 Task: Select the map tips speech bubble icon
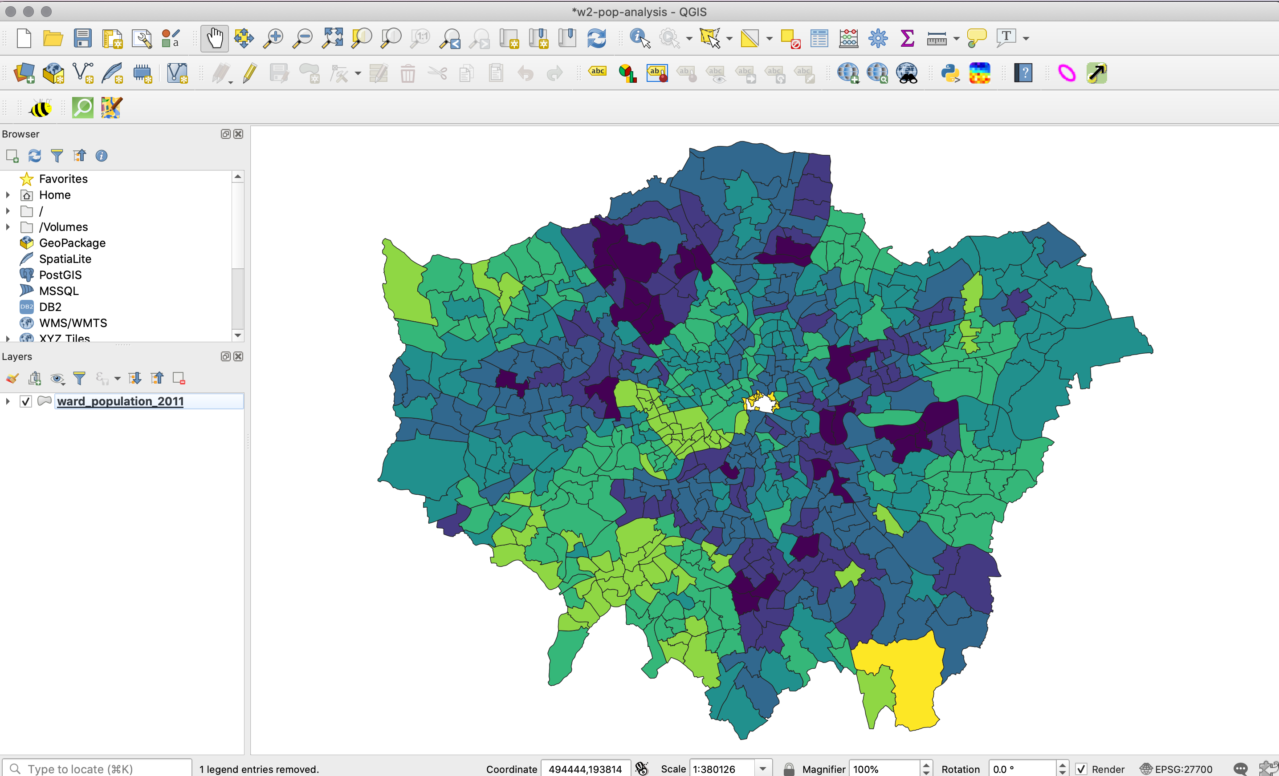[x=977, y=38]
